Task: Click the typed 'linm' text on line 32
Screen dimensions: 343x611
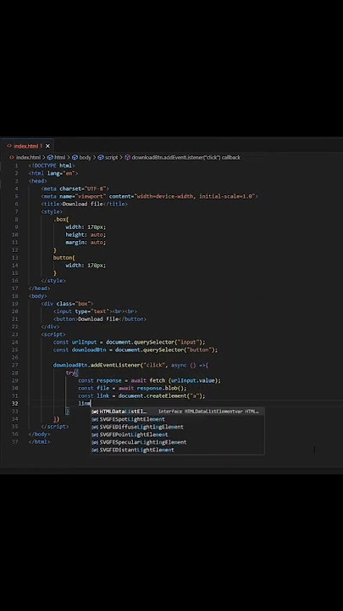Action: click(x=85, y=404)
